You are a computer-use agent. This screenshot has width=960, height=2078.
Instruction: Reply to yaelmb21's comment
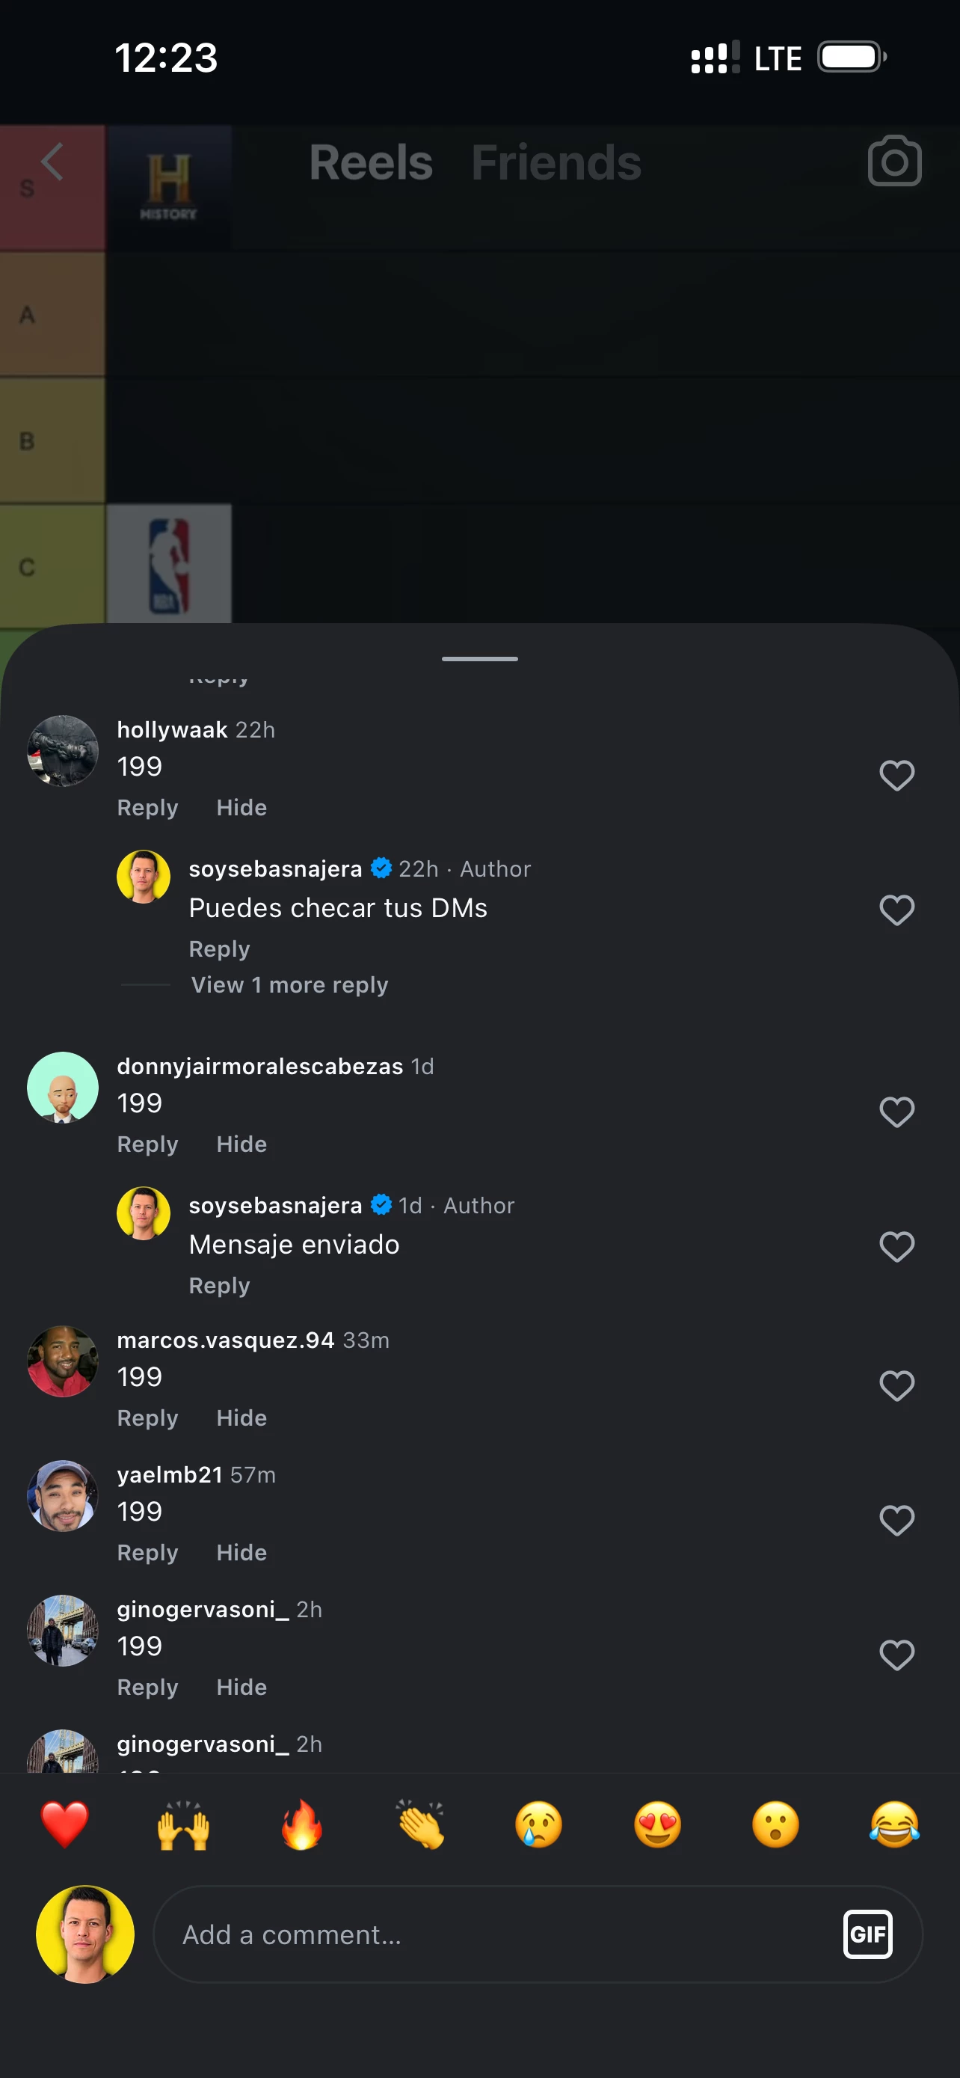[x=147, y=1552]
